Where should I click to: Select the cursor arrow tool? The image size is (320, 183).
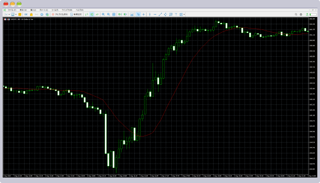(138, 14)
